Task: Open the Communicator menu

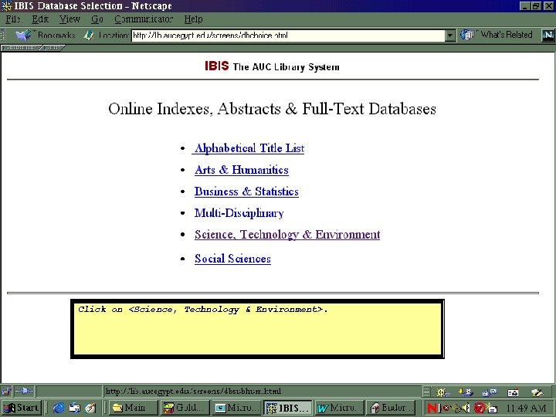Action: point(144,19)
